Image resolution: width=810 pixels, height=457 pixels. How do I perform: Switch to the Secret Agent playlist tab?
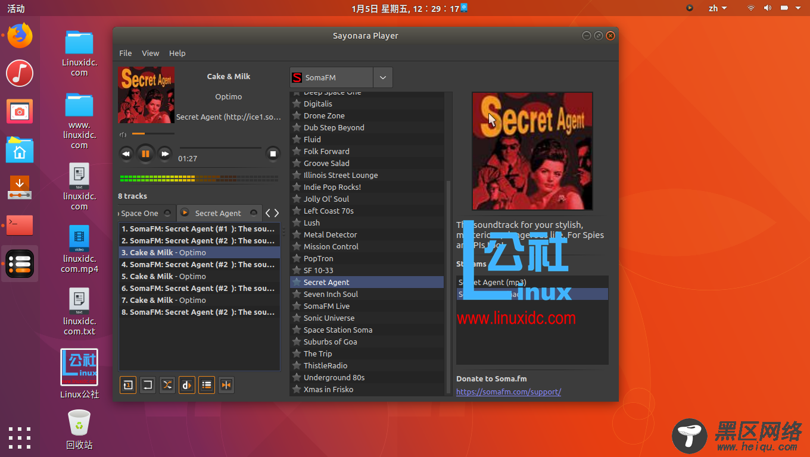pos(218,213)
